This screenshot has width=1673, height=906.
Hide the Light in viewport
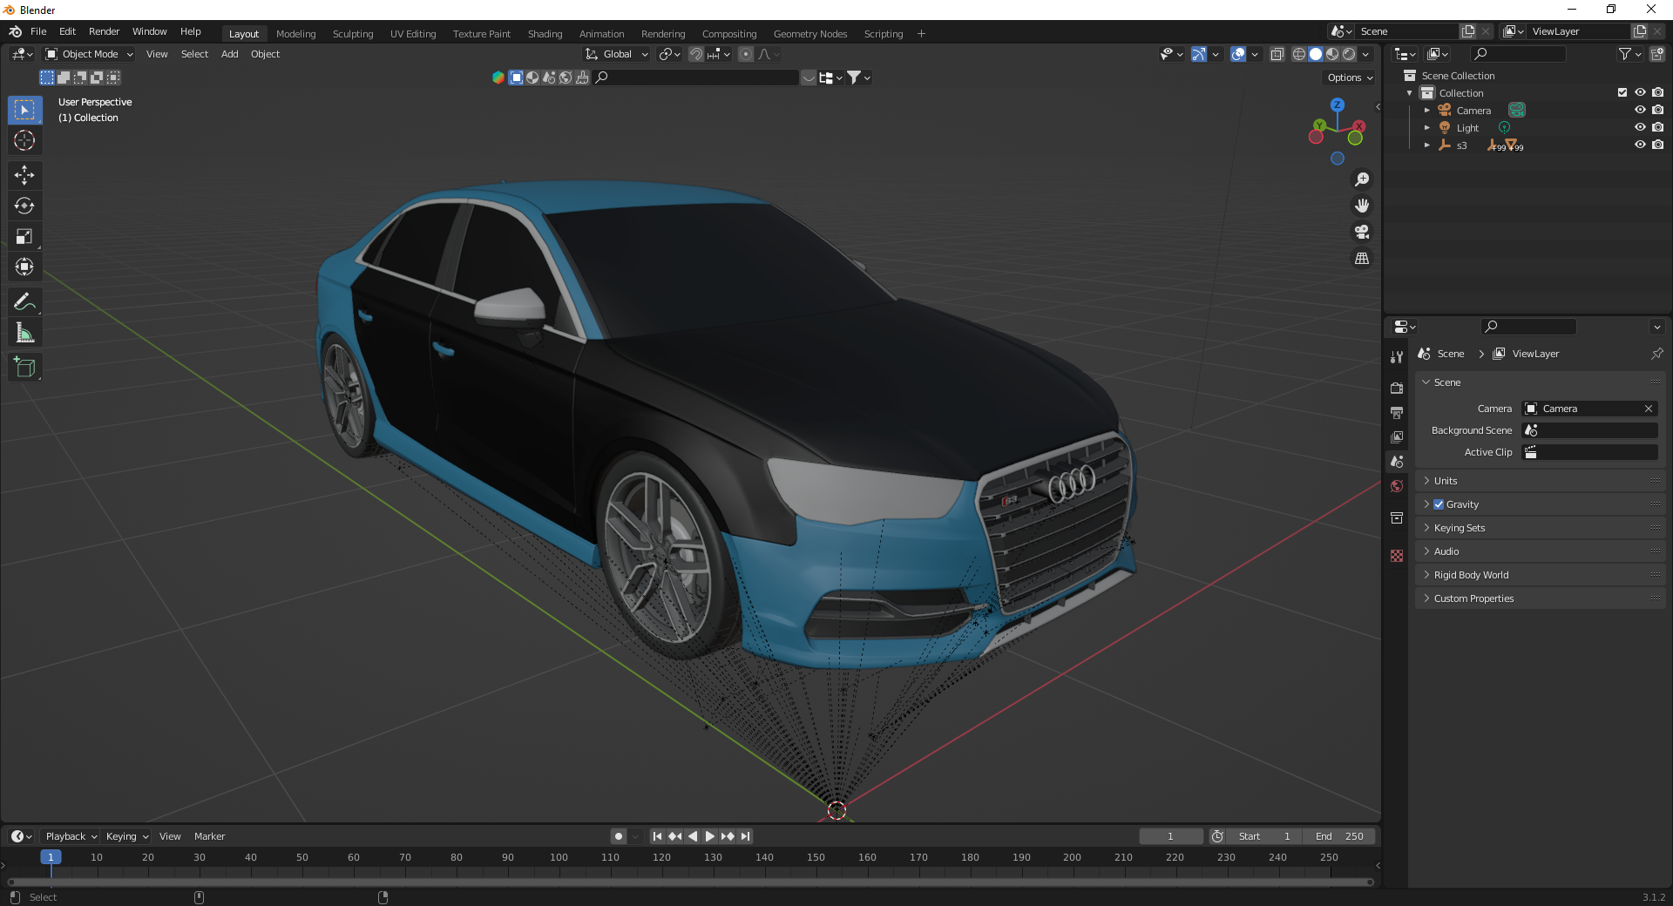[x=1640, y=127]
